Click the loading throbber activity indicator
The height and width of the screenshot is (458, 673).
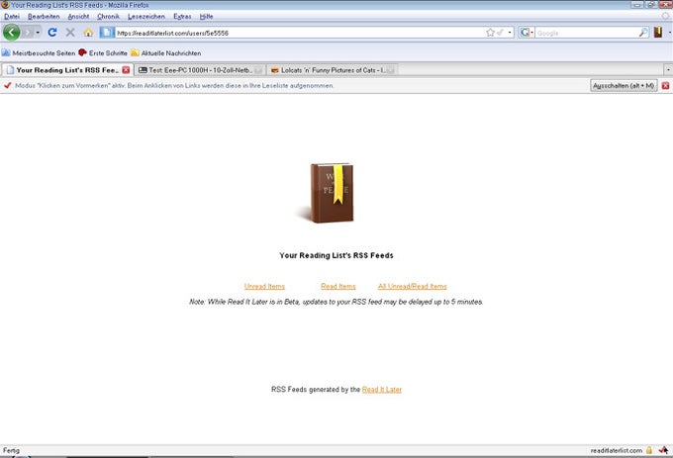[665, 16]
